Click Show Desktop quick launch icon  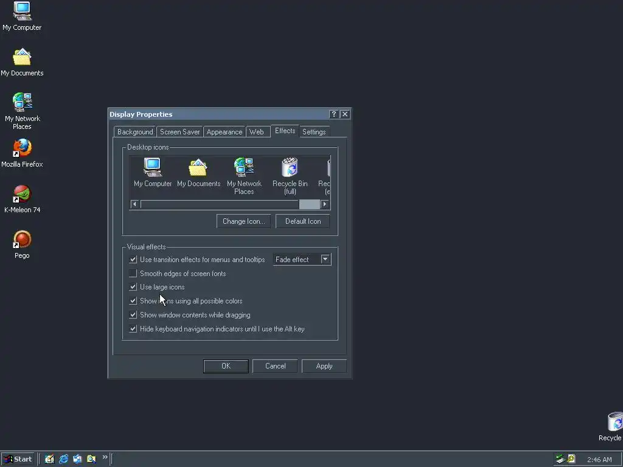coord(49,459)
